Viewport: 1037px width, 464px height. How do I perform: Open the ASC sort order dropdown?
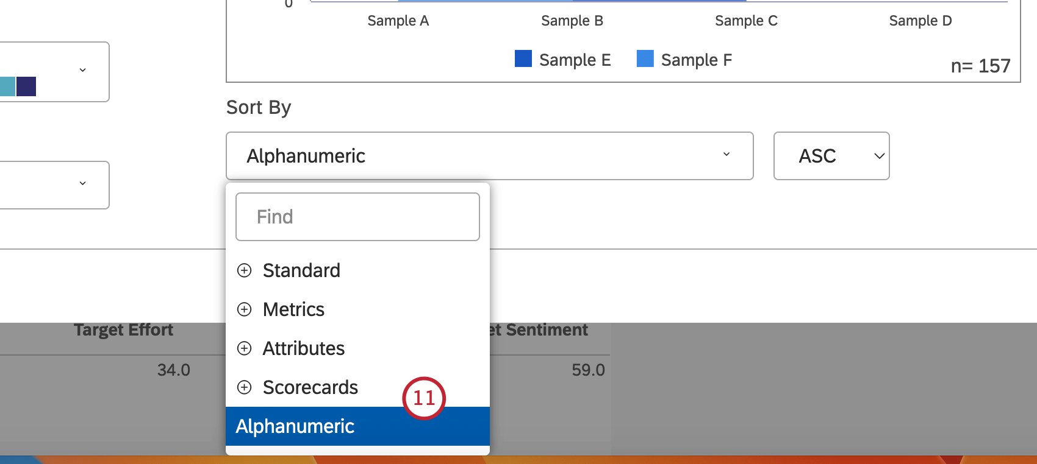click(x=831, y=156)
